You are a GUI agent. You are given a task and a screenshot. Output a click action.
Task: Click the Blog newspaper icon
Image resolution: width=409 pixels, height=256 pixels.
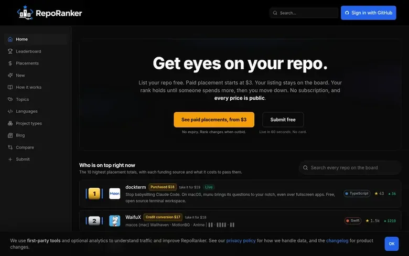pos(10,135)
